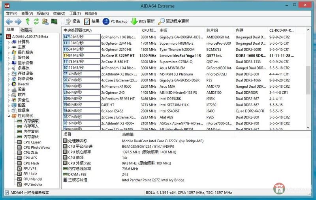Go back with the blue left arrow
Screen dimensions: 316x200
[x=9, y=21]
